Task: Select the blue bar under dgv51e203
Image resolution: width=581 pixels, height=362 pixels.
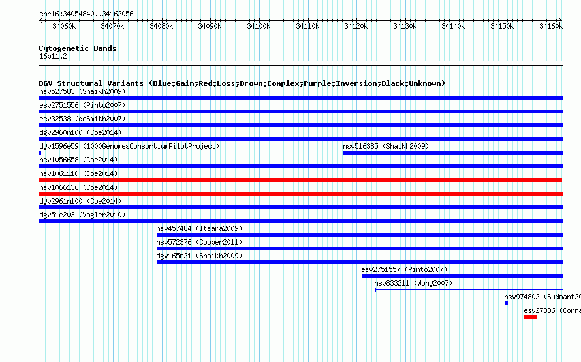Action: (x=300, y=221)
